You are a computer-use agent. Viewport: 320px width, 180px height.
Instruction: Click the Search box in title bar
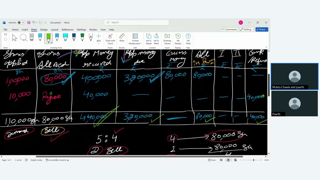(136, 22)
